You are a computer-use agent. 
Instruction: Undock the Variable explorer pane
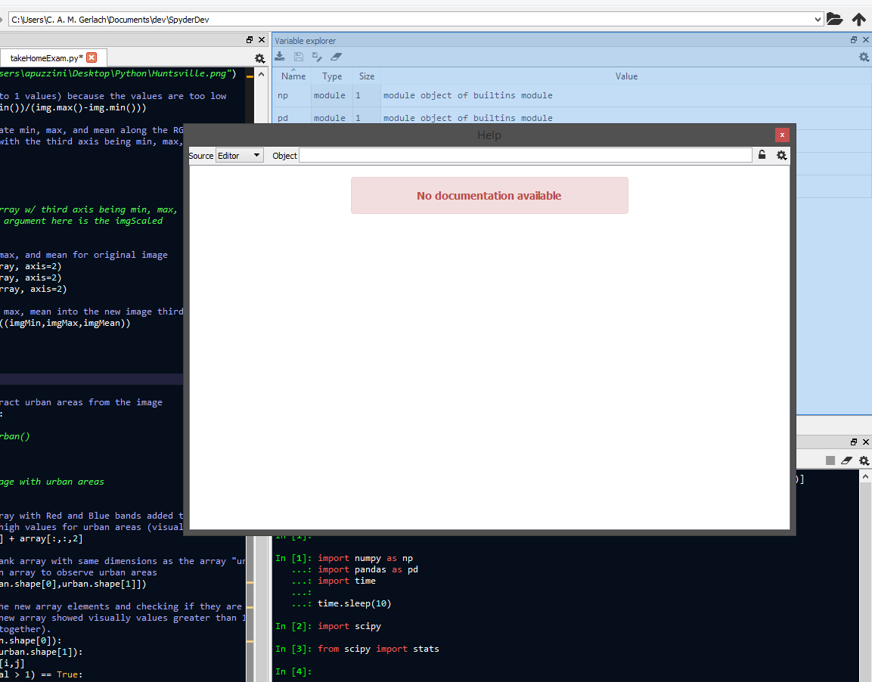(x=853, y=40)
